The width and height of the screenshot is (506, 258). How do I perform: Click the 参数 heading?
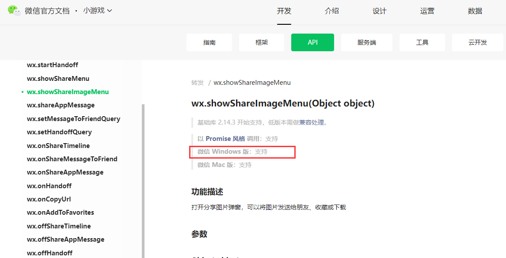[199, 234]
